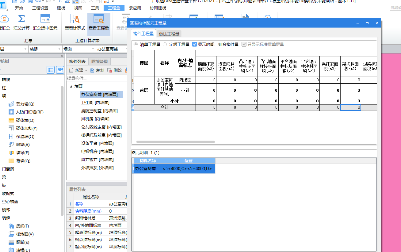Screen dimensions: 401x252
Task: Select 外墙抹灰 [外墙面] component
Action: (x=97, y=168)
